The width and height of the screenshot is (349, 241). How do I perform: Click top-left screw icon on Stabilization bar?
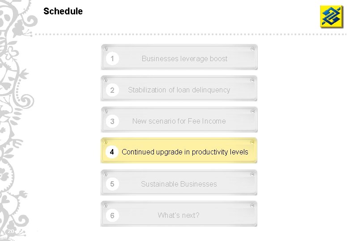105,80
